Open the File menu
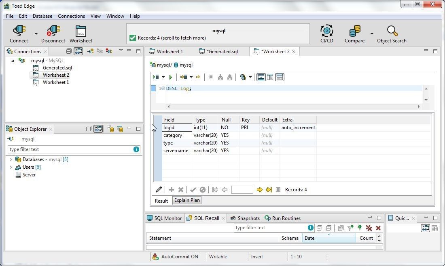 10,16
